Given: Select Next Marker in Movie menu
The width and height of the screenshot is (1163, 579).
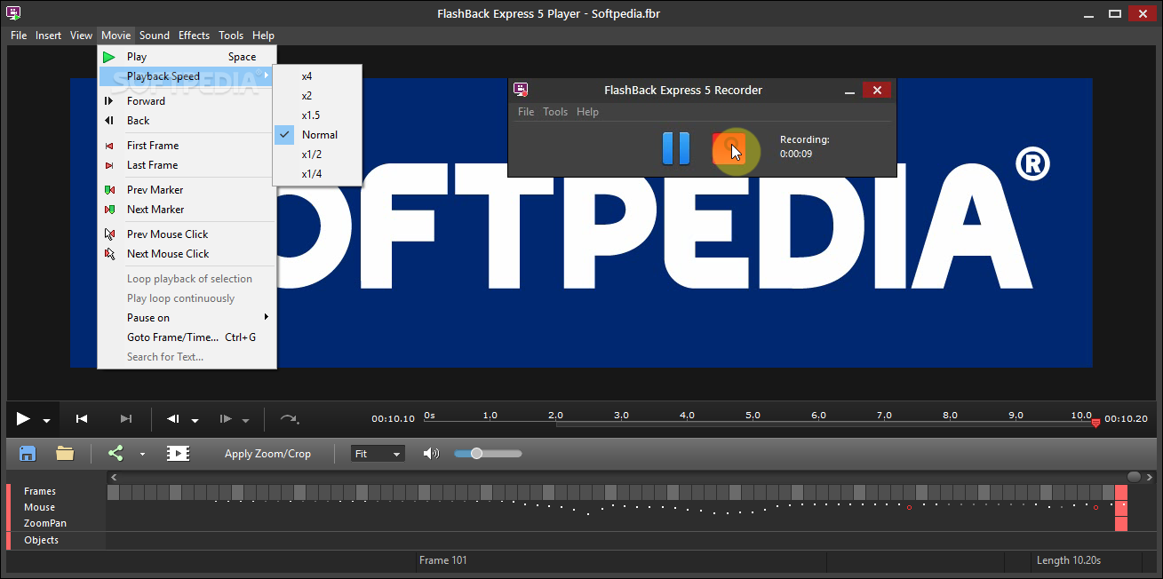Looking at the screenshot, I should pos(187,210).
